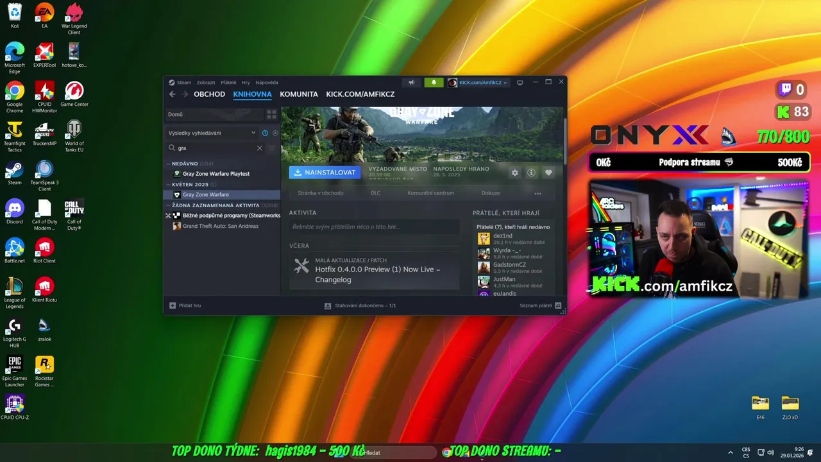
Task: Open the Nápověda menu
Action: click(x=267, y=82)
